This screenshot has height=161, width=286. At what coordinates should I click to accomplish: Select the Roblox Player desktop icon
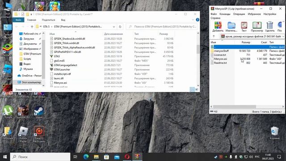[23, 134]
